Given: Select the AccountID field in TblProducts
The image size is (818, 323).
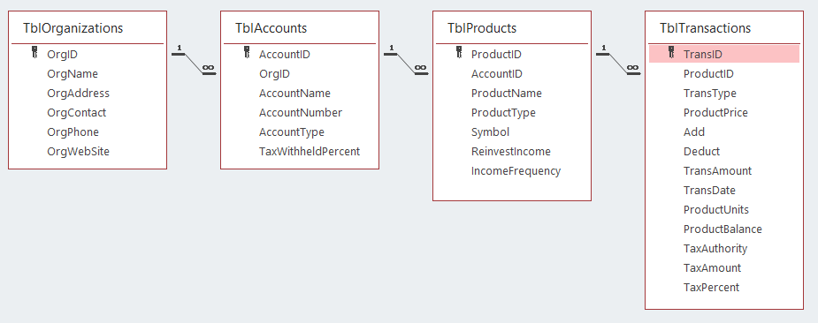Looking at the screenshot, I should [497, 74].
